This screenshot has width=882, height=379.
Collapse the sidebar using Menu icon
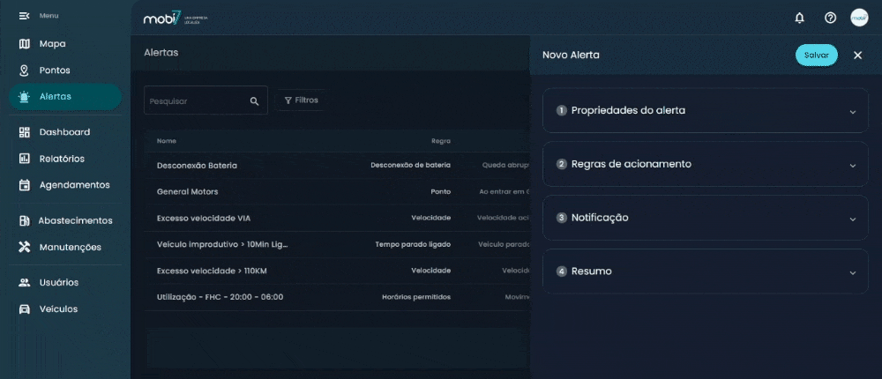coord(24,16)
